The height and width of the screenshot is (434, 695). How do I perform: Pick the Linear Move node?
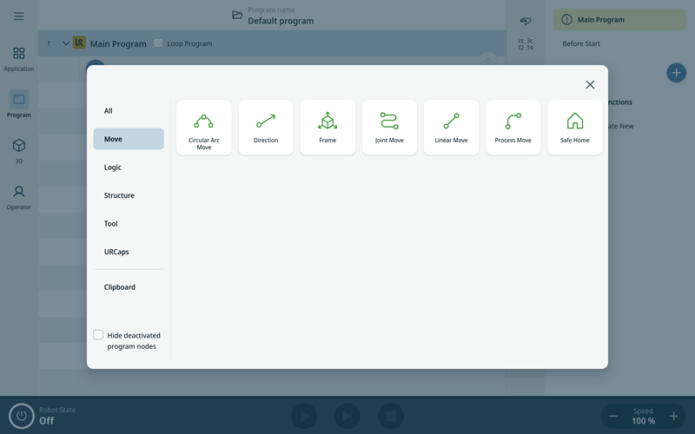(451, 128)
